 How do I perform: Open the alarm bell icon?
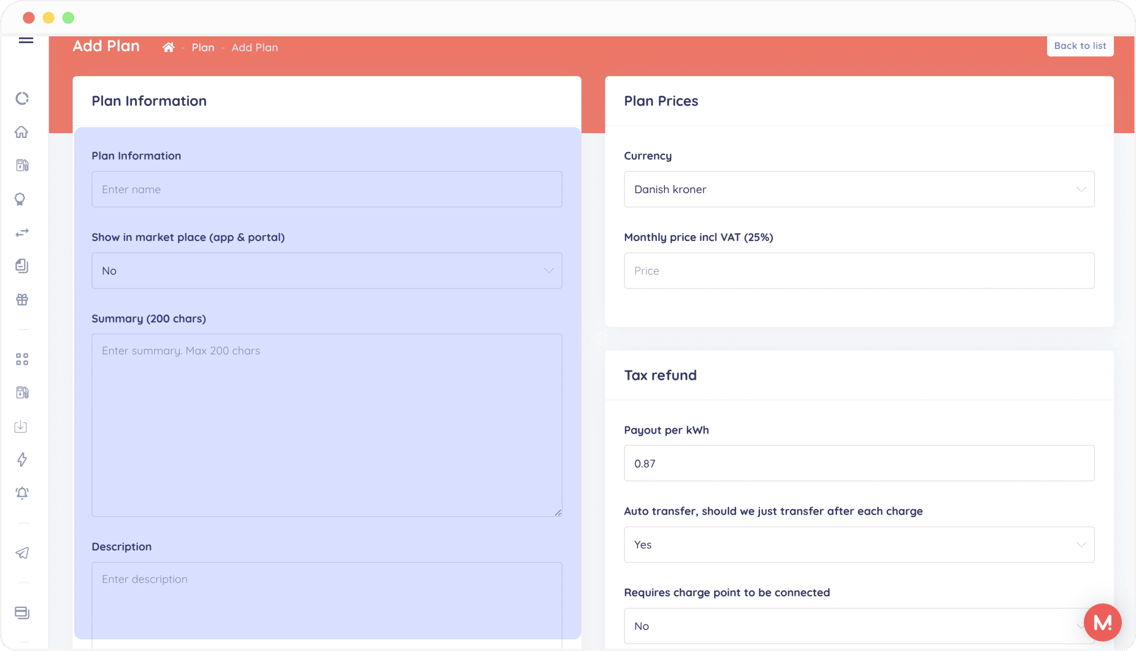(x=22, y=493)
